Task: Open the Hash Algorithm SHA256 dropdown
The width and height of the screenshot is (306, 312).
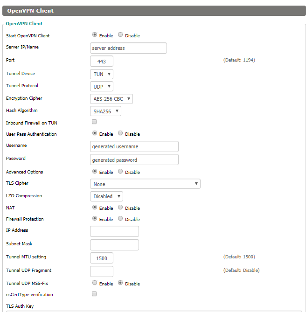Action: (x=105, y=111)
